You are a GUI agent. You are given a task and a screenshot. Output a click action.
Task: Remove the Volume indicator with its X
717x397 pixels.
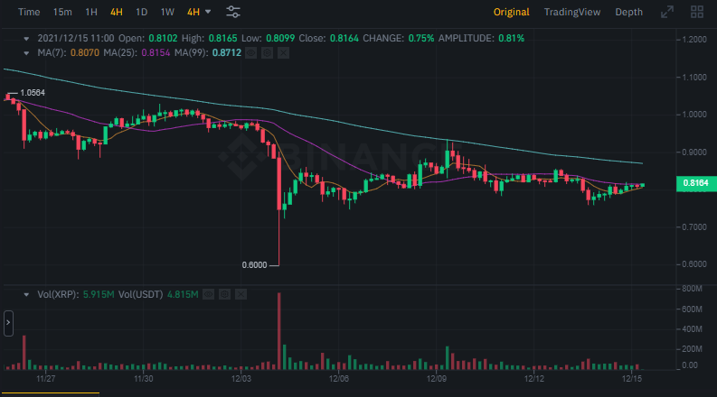[x=240, y=293]
